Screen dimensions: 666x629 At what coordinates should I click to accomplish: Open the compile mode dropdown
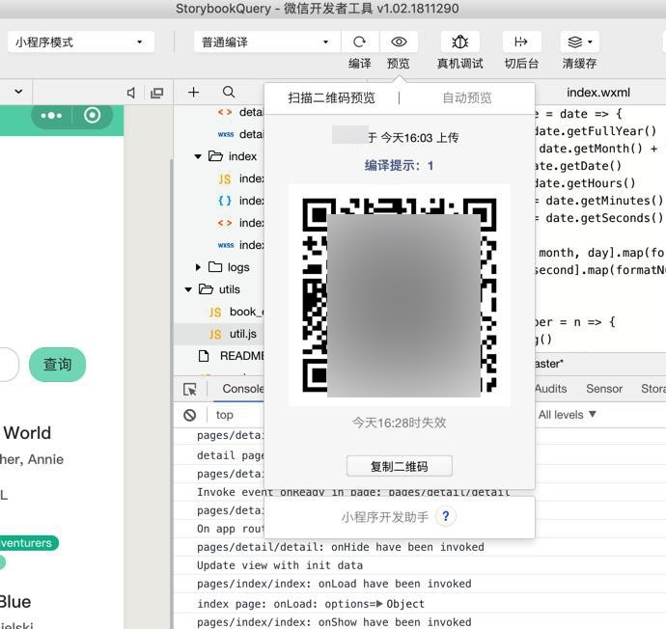point(267,42)
